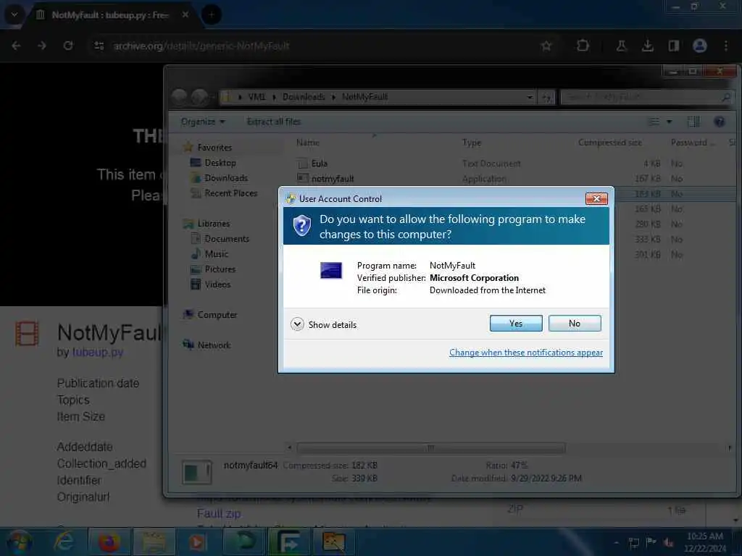The height and width of the screenshot is (556, 742).
Task: Select the notmyfault application file
Action: click(x=333, y=178)
